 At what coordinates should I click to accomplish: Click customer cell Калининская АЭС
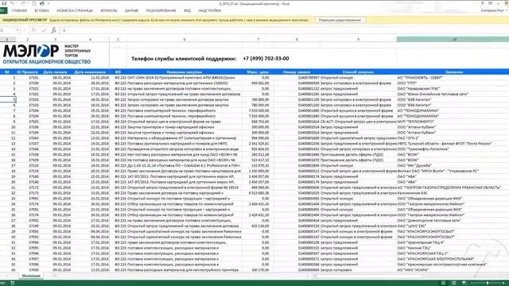413,193
